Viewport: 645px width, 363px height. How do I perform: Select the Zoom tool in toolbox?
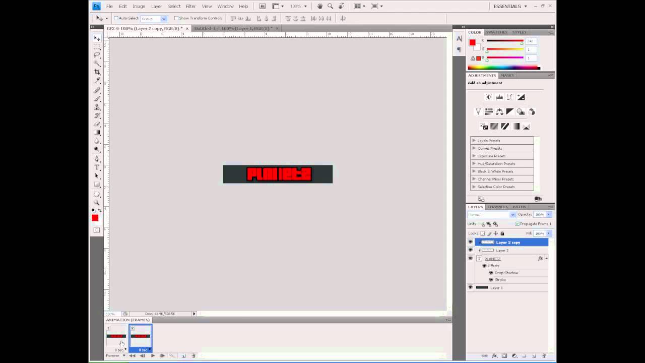pos(97,202)
